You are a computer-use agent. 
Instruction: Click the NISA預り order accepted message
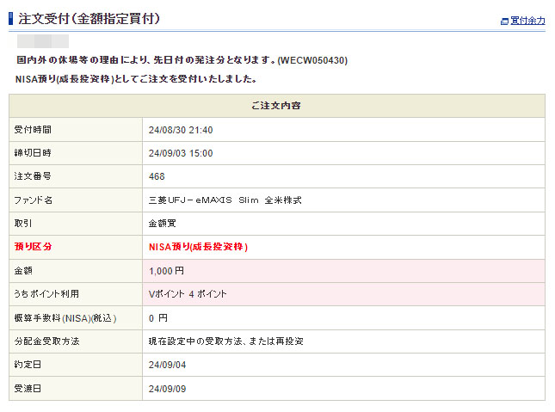137,79
